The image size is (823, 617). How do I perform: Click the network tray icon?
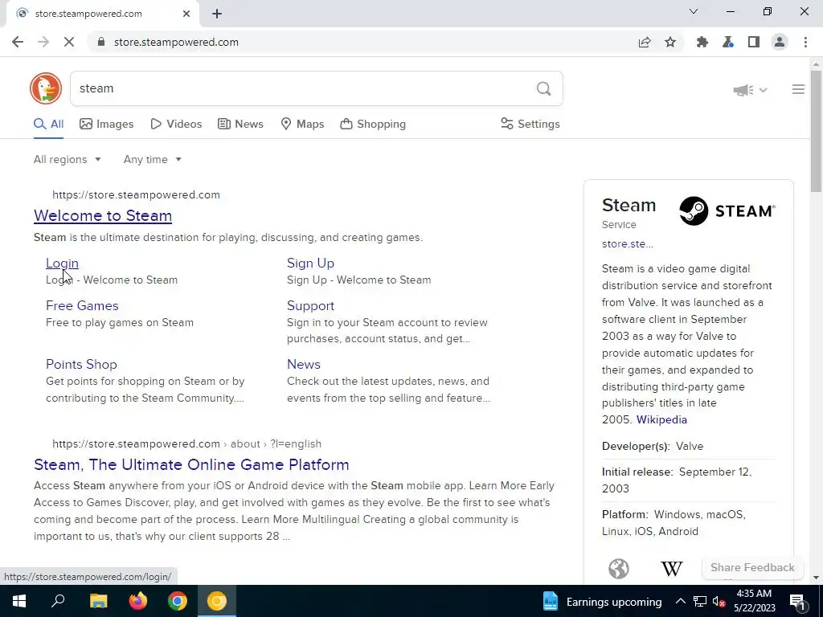[x=699, y=601]
